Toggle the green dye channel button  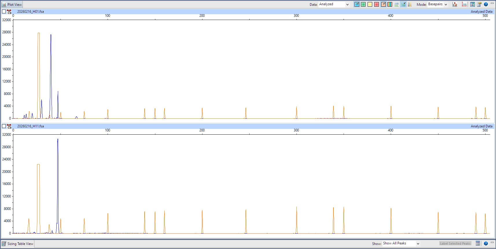point(363,4)
